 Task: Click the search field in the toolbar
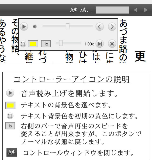tap(112, 10)
